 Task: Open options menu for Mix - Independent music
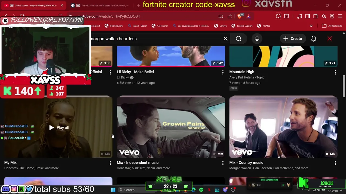(223, 163)
